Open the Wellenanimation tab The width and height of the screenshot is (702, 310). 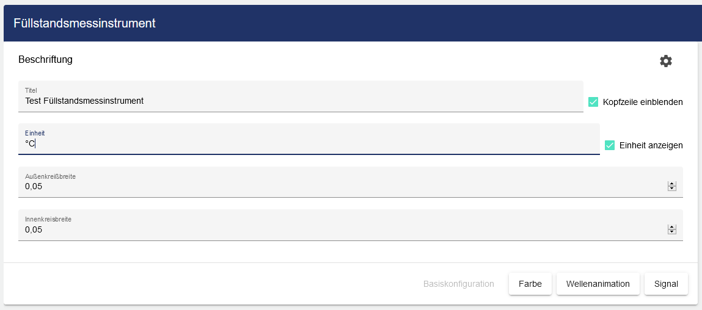(598, 284)
